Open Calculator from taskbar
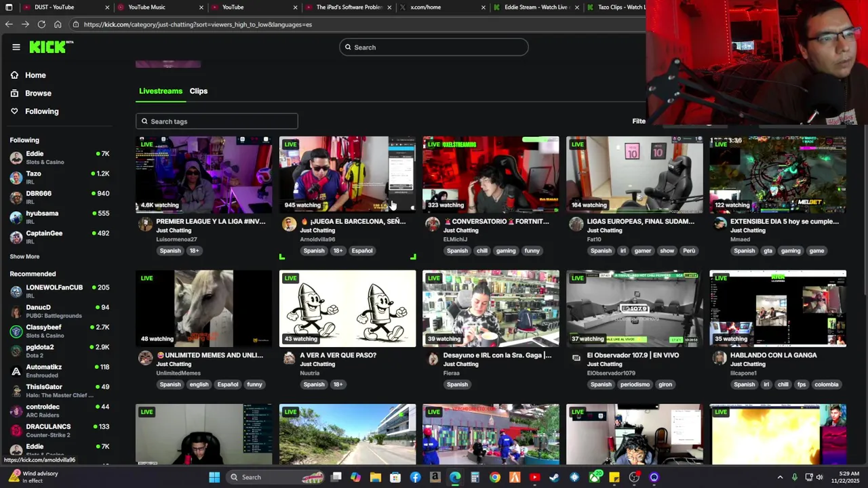Image resolution: width=868 pixels, height=488 pixels. click(x=475, y=477)
